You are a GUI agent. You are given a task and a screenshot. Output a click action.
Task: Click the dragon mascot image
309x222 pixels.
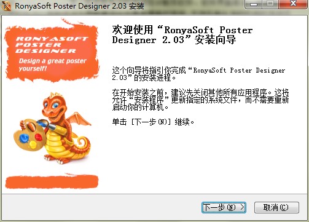(x=52, y=128)
